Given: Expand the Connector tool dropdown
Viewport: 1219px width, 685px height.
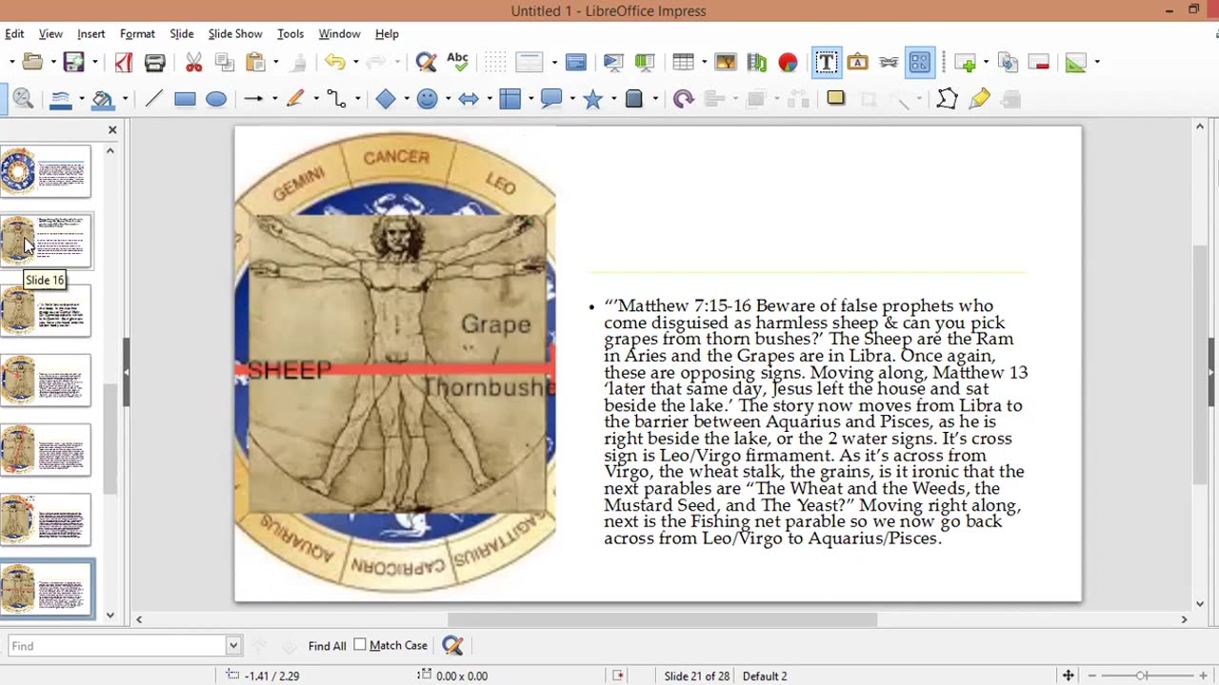Looking at the screenshot, I should pyautogui.click(x=356, y=99).
